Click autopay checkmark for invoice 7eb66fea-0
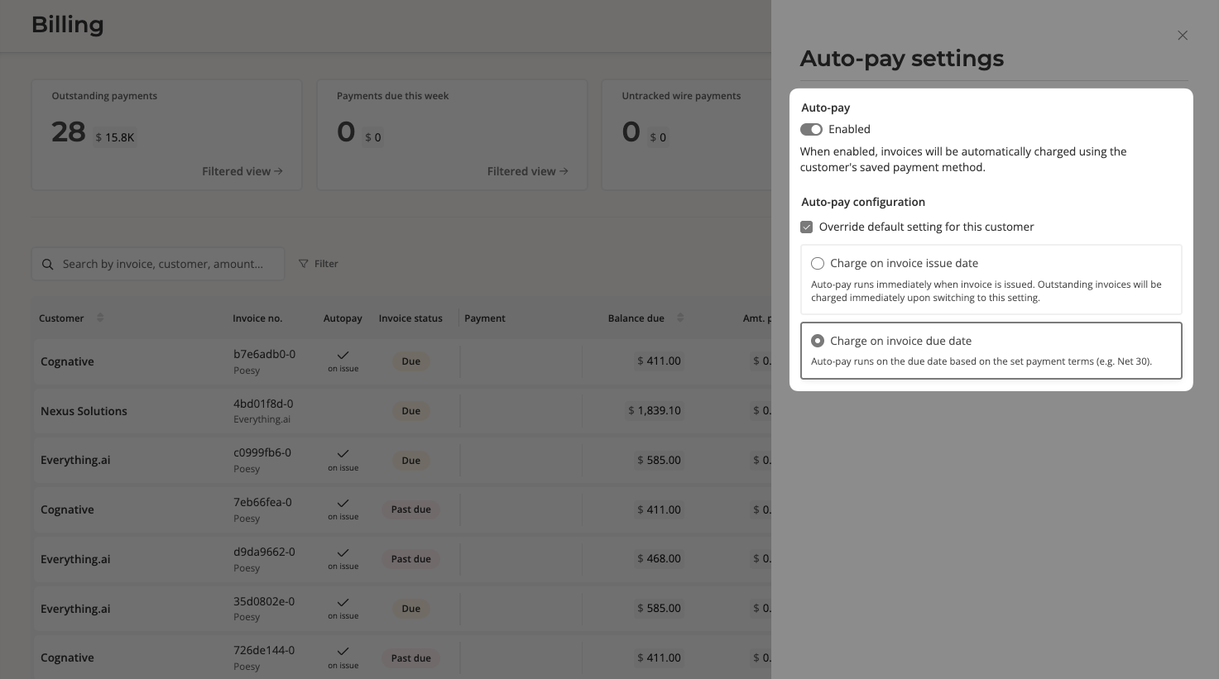This screenshot has height=679, width=1219. pyautogui.click(x=343, y=504)
